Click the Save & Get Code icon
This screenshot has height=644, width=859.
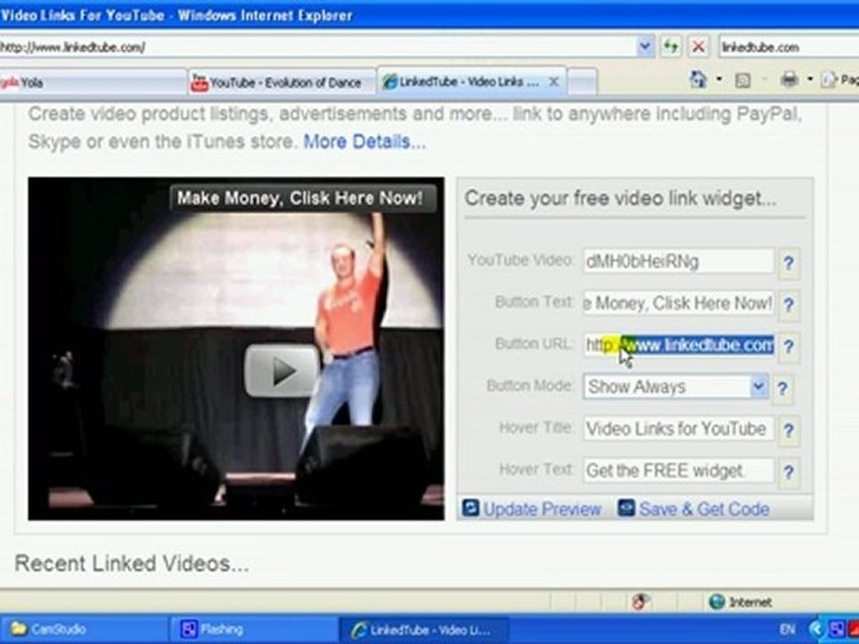tap(626, 508)
